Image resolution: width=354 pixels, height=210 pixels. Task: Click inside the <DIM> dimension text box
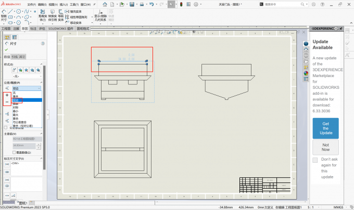pos(27,168)
